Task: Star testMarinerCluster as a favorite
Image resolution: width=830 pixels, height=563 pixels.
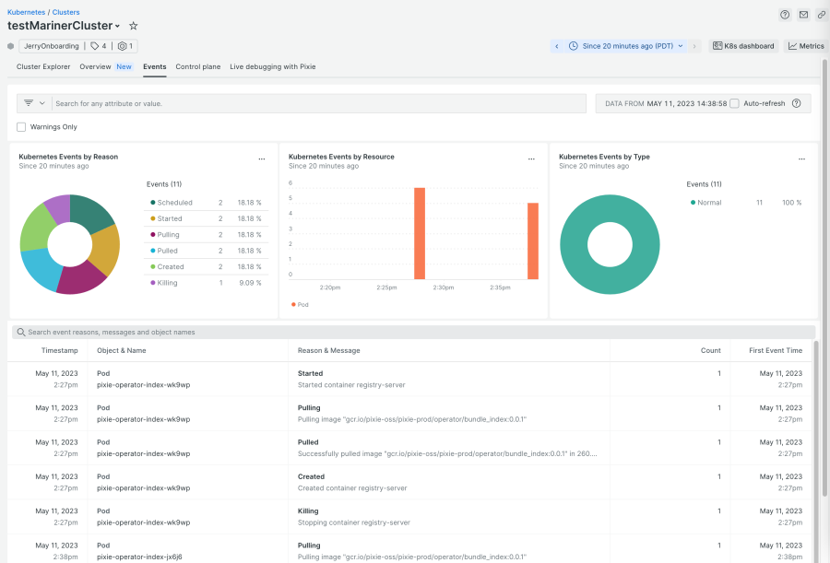Action: 133,26
